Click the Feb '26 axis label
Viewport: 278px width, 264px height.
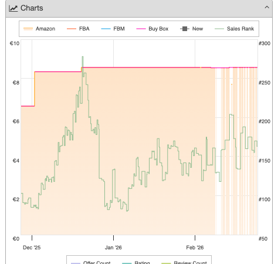tap(195, 248)
